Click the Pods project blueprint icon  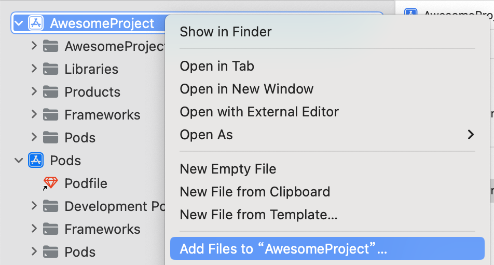[x=36, y=160]
